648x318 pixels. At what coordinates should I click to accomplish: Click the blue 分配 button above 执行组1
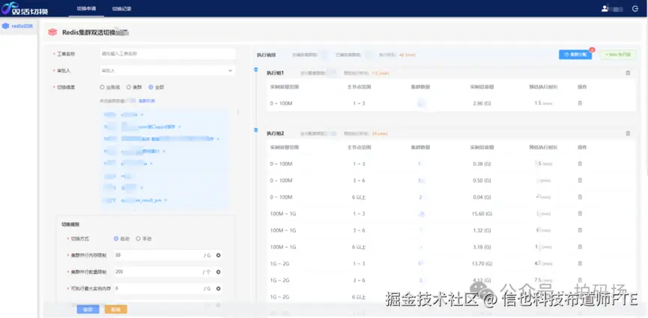tap(575, 54)
